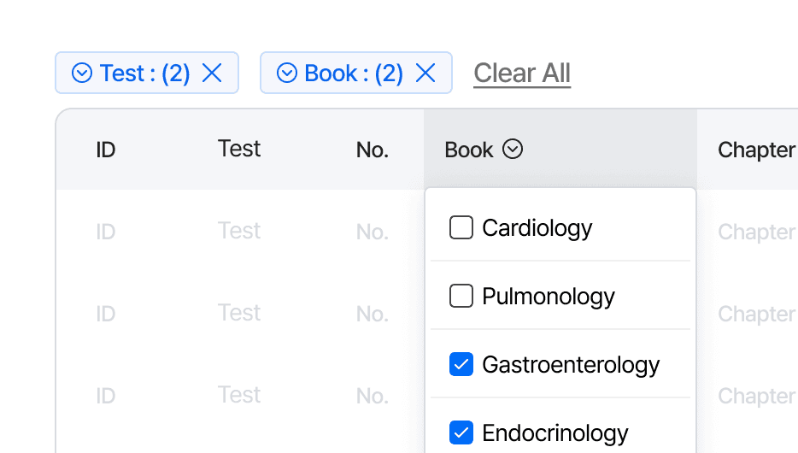Click the Test : (2) filter chip
798x453 pixels.
point(147,73)
